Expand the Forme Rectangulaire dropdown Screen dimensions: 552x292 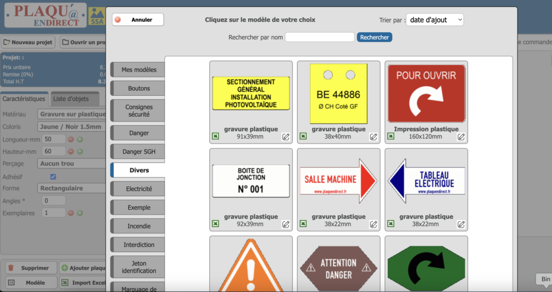(x=72, y=188)
